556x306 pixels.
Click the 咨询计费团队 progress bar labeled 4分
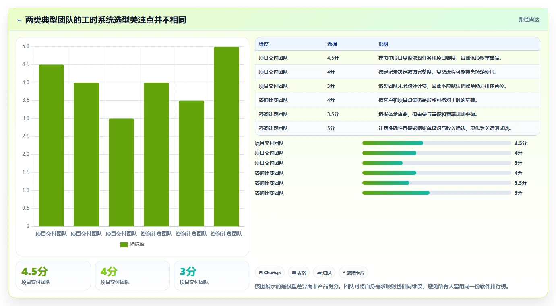pos(437,173)
